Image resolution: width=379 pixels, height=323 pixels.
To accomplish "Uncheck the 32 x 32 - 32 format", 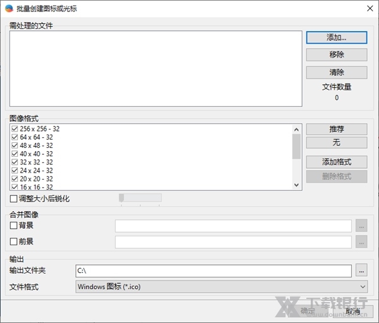I will pyautogui.click(x=15, y=162).
